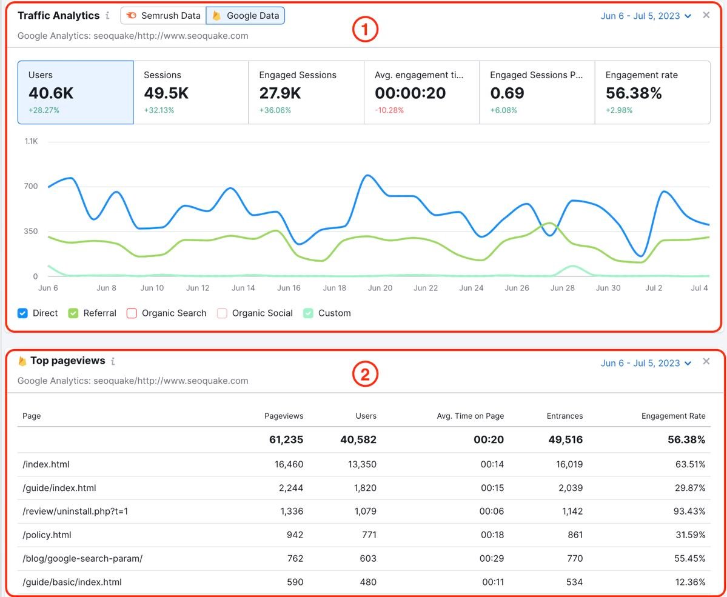The width and height of the screenshot is (727, 597).
Task: Uncheck the Referral traffic checkbox
Action: pyautogui.click(x=73, y=313)
